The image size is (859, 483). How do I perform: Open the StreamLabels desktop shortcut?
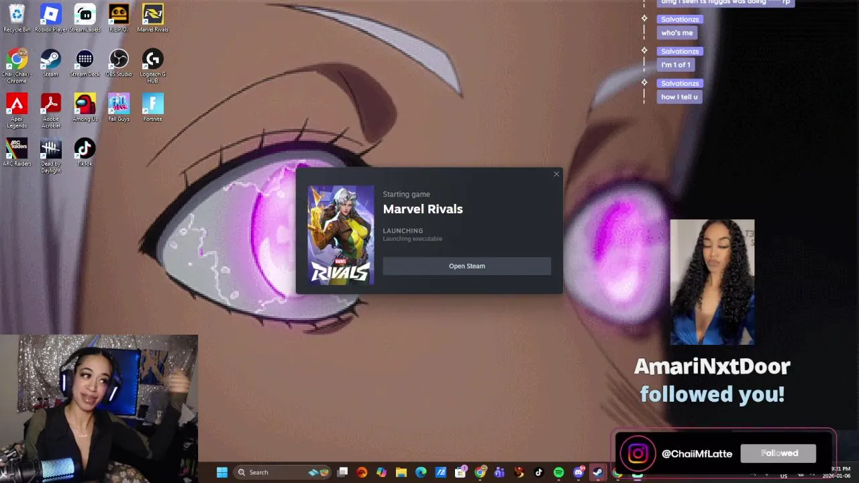85,18
